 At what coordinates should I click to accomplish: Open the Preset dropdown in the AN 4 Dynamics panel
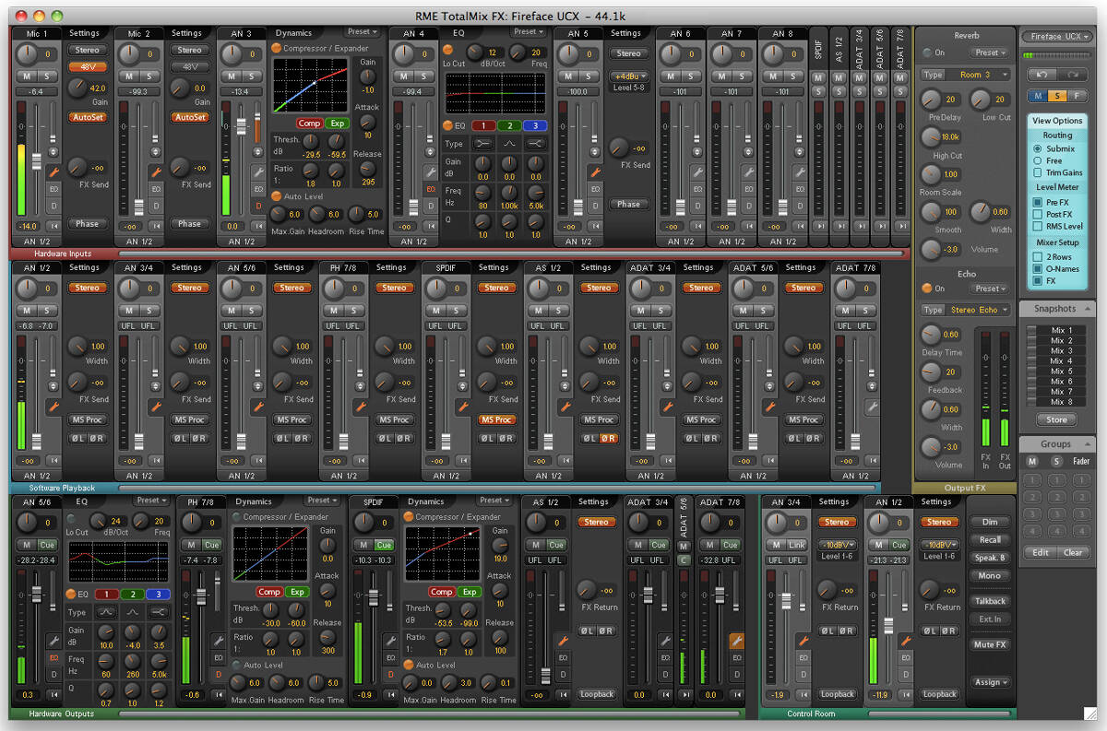click(x=360, y=32)
